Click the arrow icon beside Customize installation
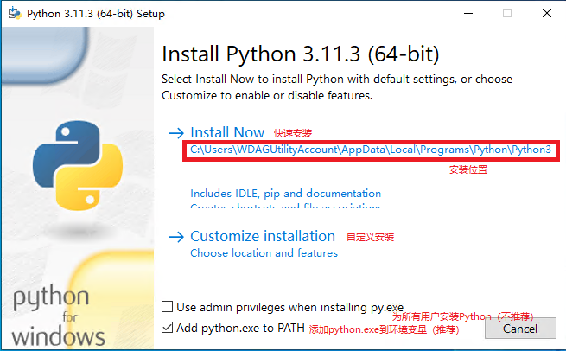The height and width of the screenshot is (351, 566). pyautogui.click(x=176, y=237)
